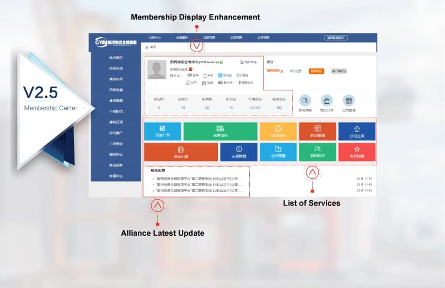Open the 信息管理 top navigation item
Screen dimensions: 445x288
coord(209,38)
